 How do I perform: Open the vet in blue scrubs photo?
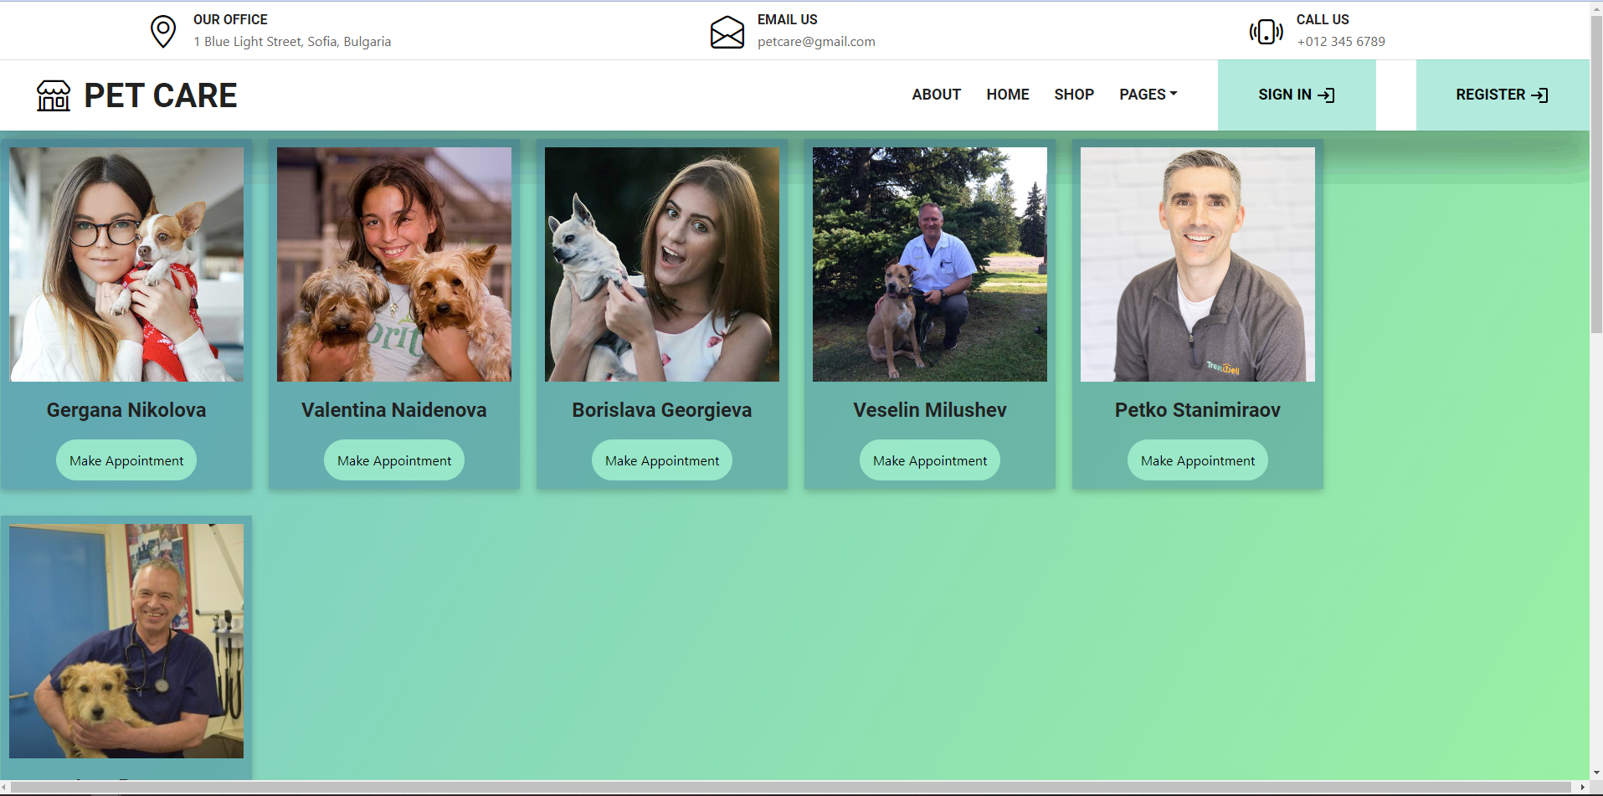click(126, 641)
